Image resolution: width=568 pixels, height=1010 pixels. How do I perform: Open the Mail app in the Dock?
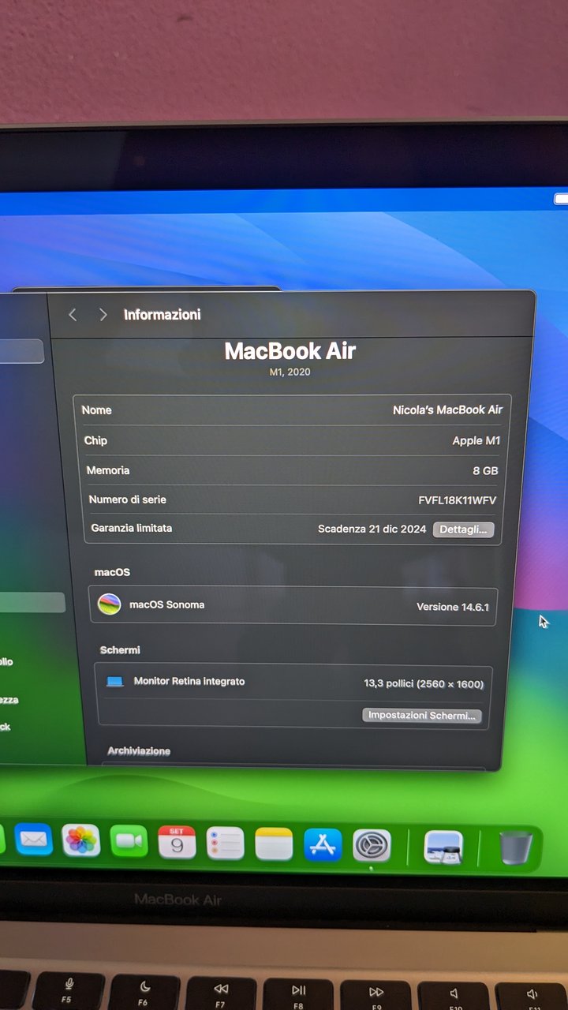pos(34,840)
